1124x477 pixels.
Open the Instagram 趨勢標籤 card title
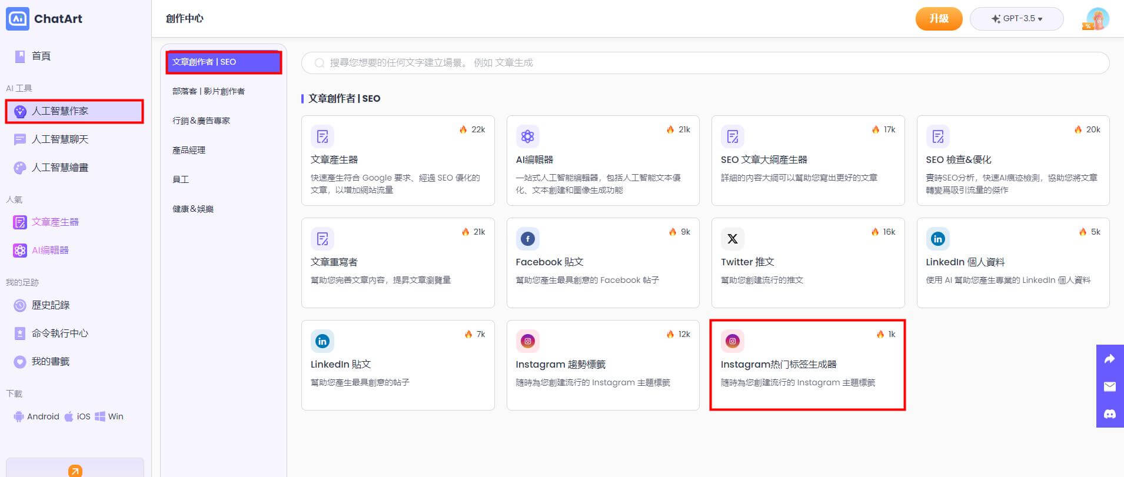pos(560,365)
